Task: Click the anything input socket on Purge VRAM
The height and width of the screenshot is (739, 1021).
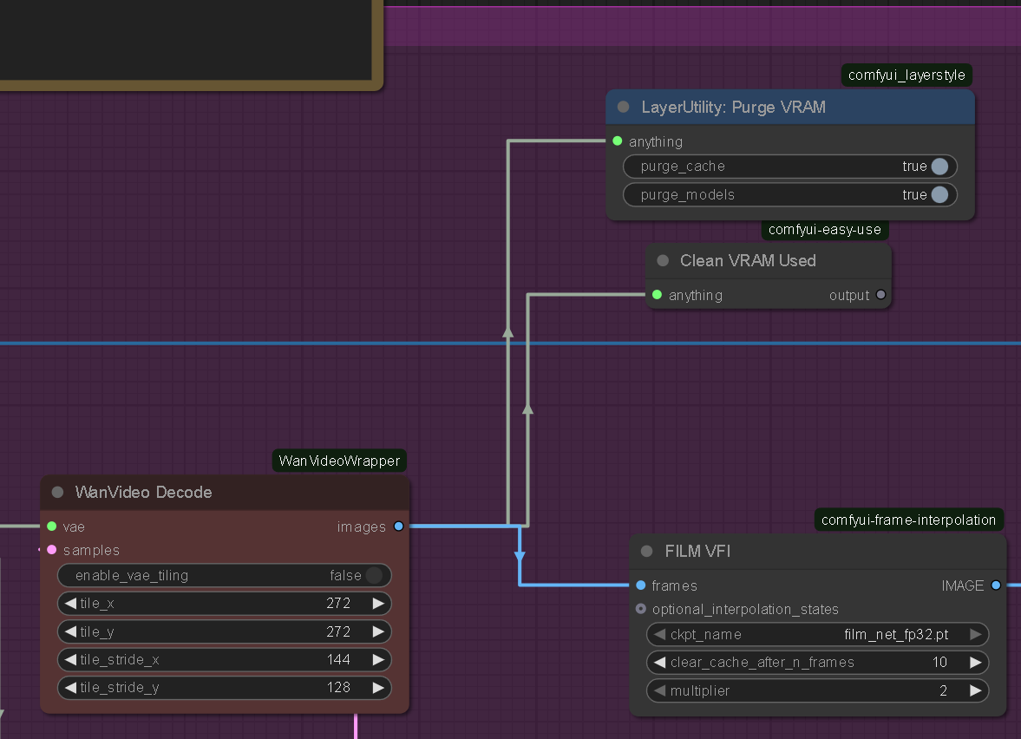Action: 618,141
